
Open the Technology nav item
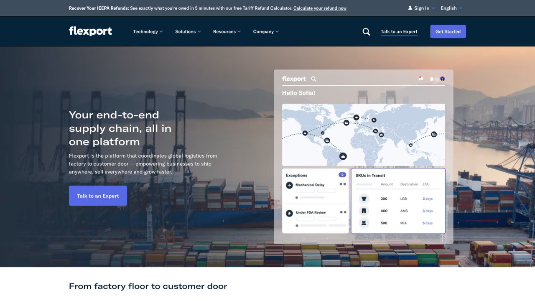point(145,31)
